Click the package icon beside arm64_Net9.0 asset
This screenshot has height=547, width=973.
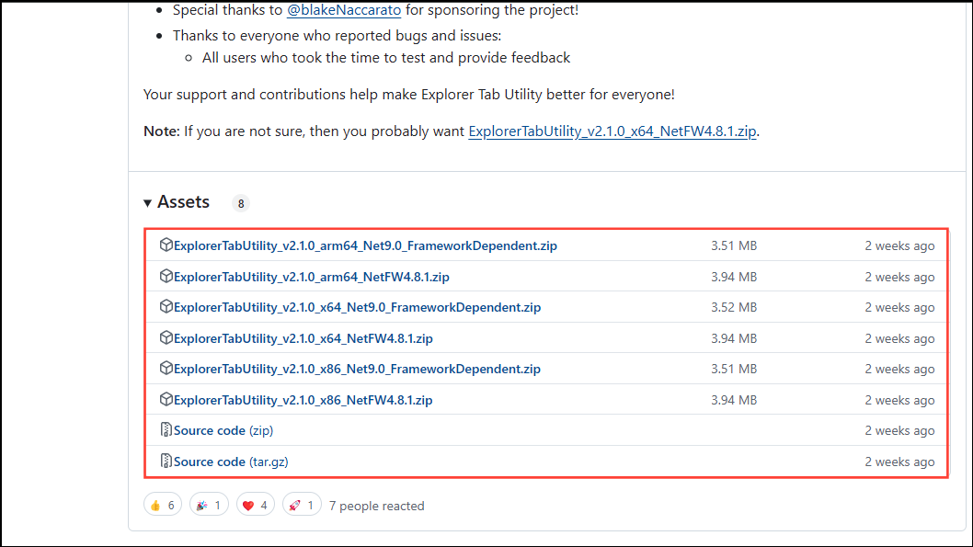(166, 245)
